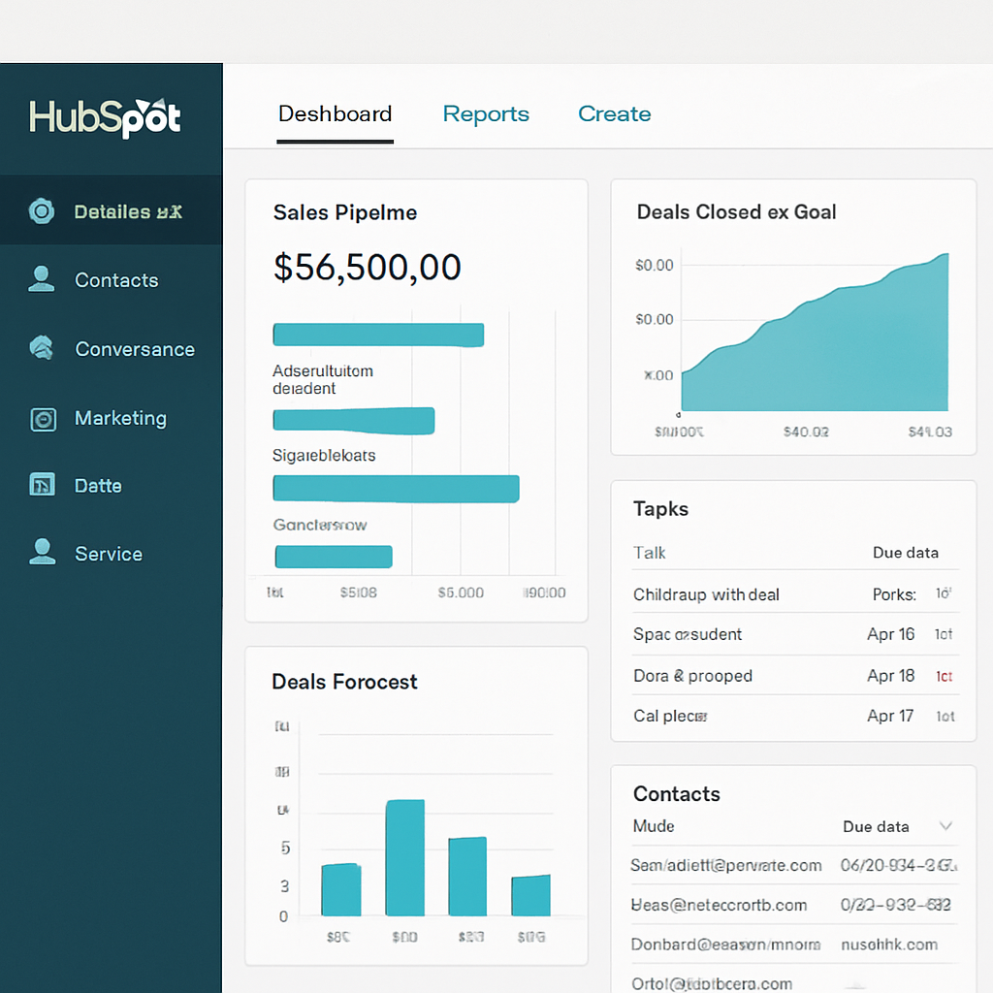The width and height of the screenshot is (993, 993).
Task: Switch to the Reports tab
Action: tap(486, 114)
